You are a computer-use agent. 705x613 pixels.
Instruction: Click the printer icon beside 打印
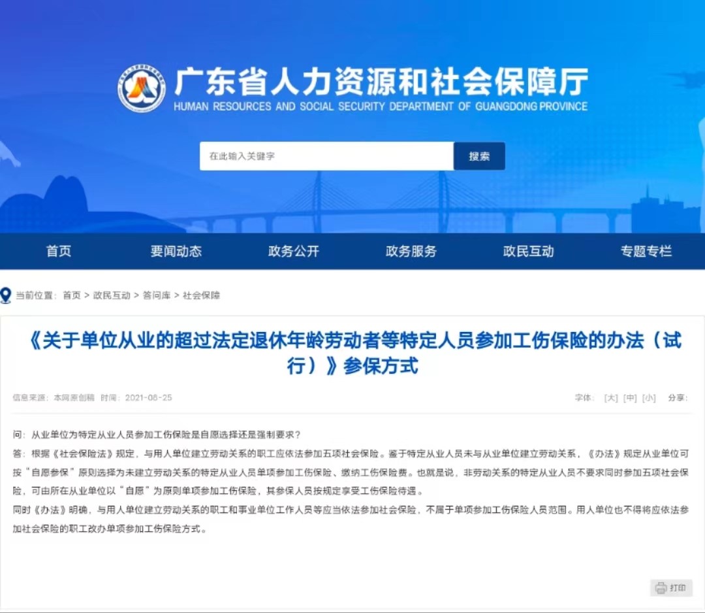pyautogui.click(x=661, y=588)
